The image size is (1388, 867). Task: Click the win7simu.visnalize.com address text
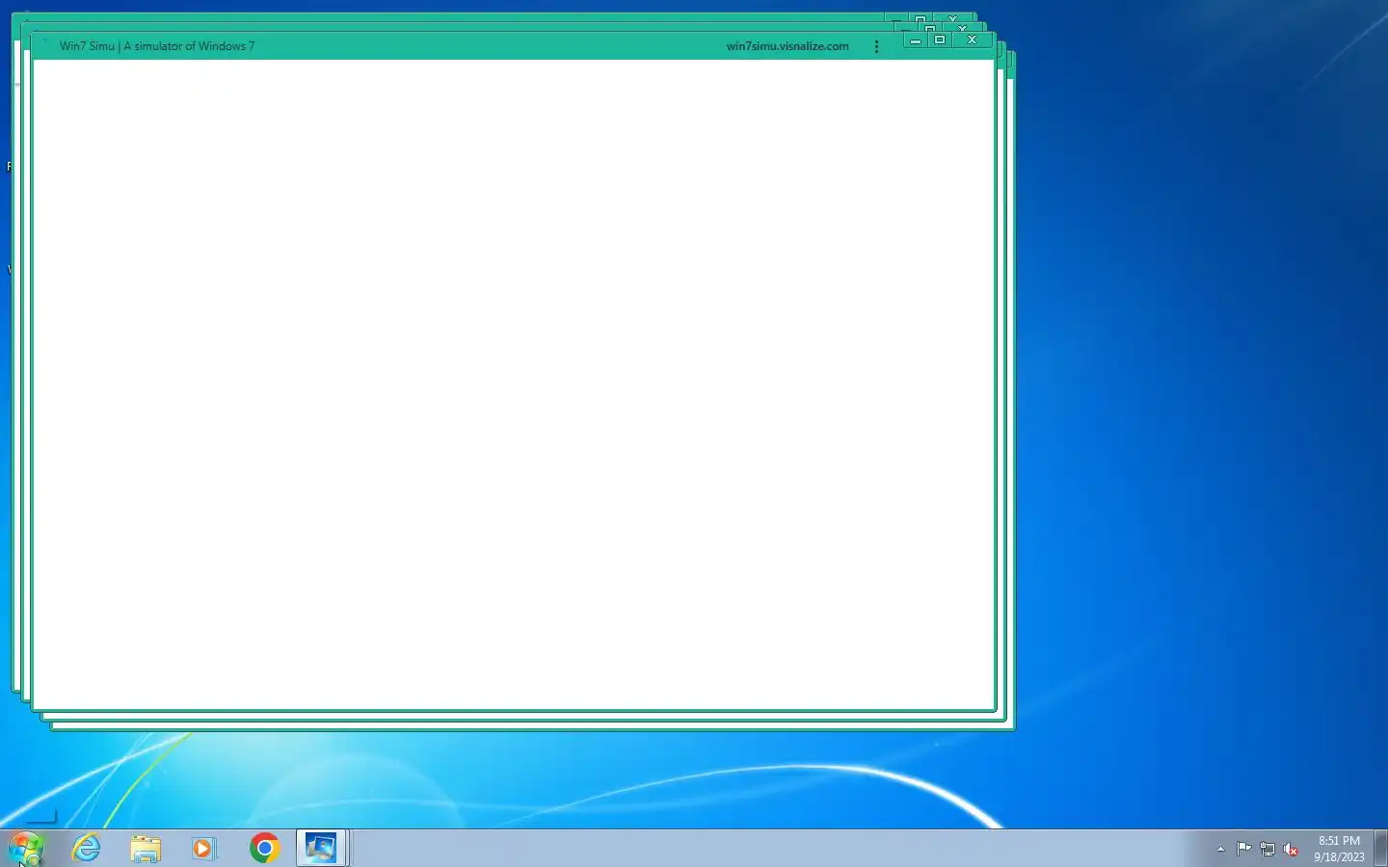click(x=787, y=46)
